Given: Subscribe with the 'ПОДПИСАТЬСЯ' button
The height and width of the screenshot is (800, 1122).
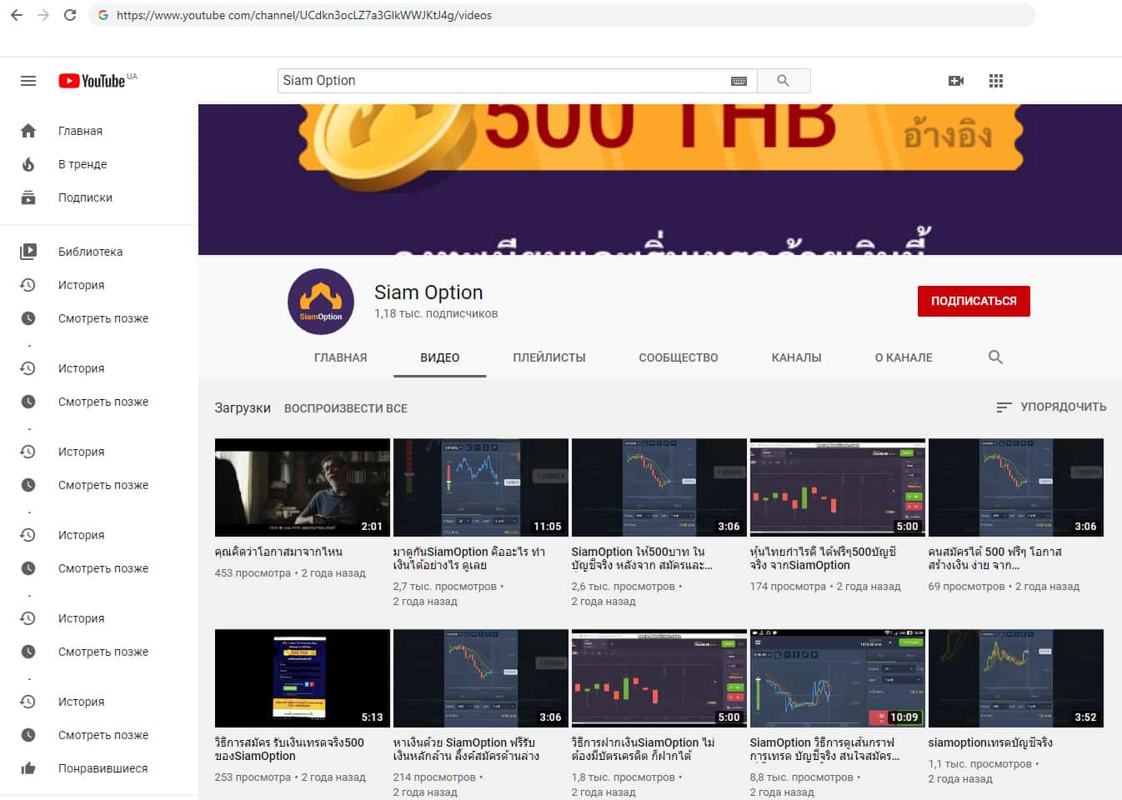Looking at the screenshot, I should pos(974,301).
